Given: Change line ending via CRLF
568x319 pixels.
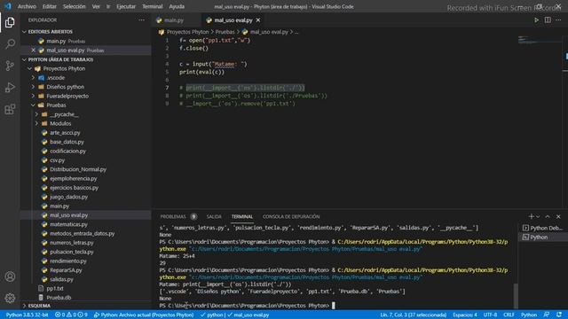Looking at the screenshot, I should tap(509, 315).
